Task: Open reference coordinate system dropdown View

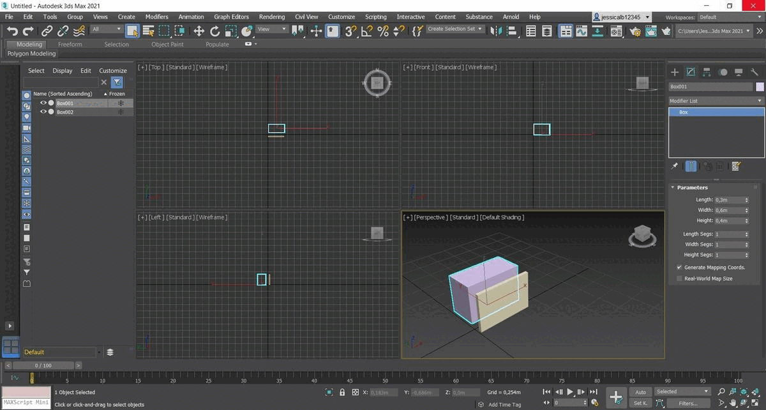Action: coord(271,29)
